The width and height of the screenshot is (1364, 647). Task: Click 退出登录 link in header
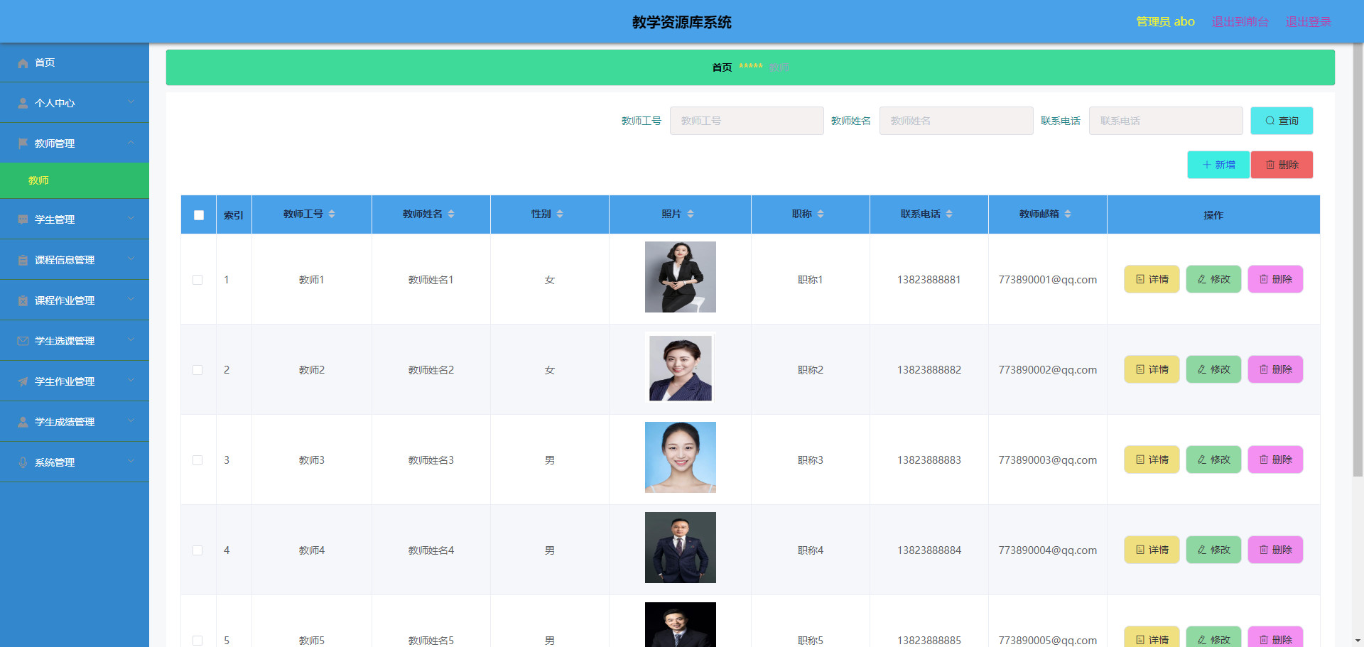(x=1308, y=21)
